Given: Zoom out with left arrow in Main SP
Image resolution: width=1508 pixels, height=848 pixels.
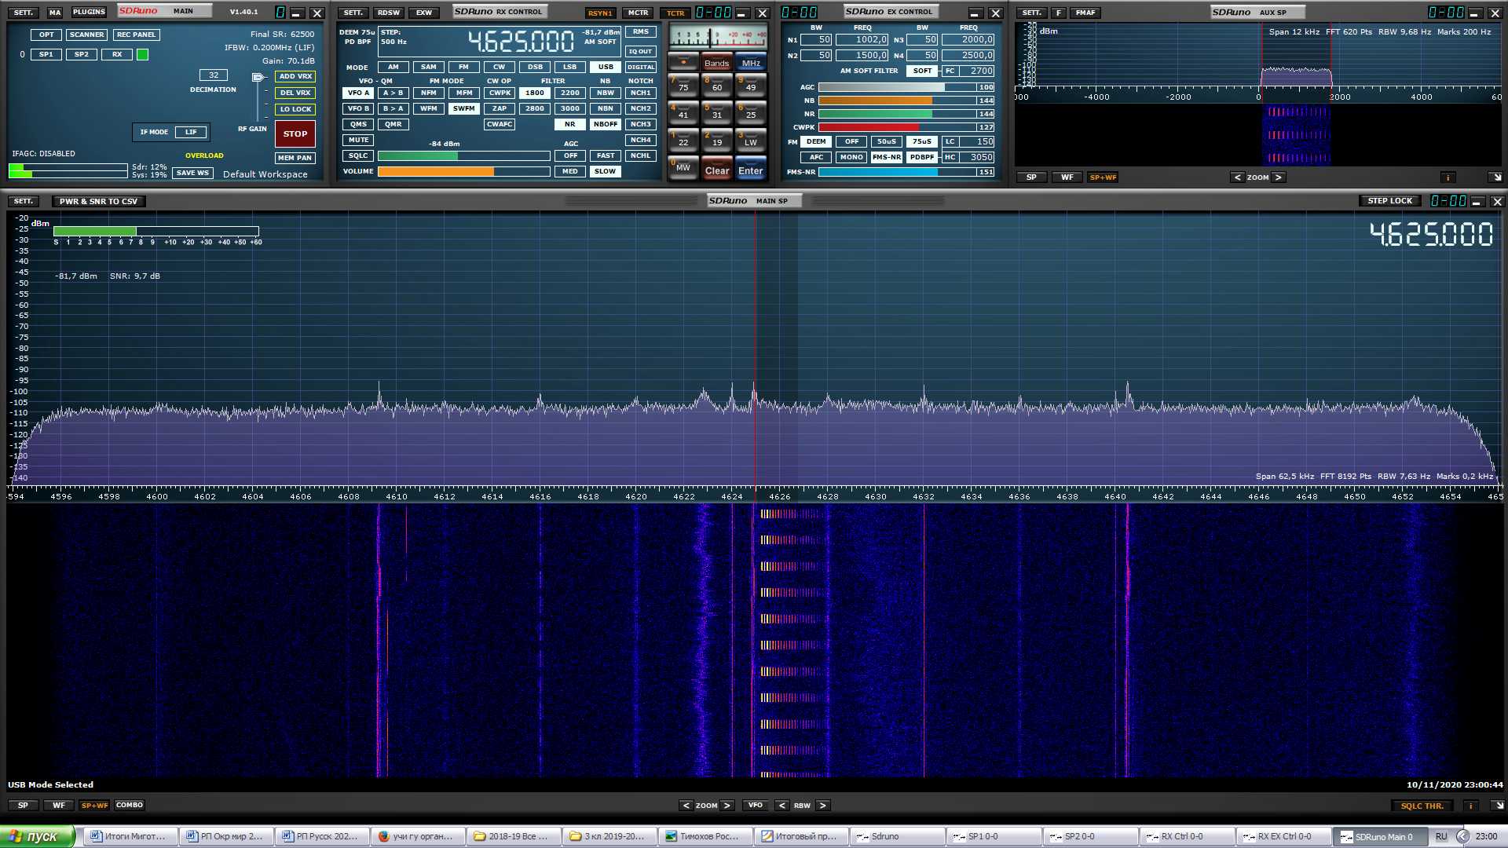Looking at the screenshot, I should tap(686, 806).
